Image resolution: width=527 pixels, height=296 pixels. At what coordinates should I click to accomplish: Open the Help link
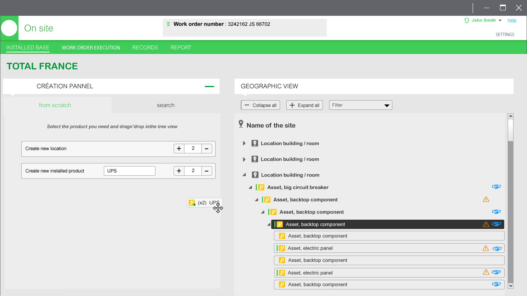click(512, 20)
